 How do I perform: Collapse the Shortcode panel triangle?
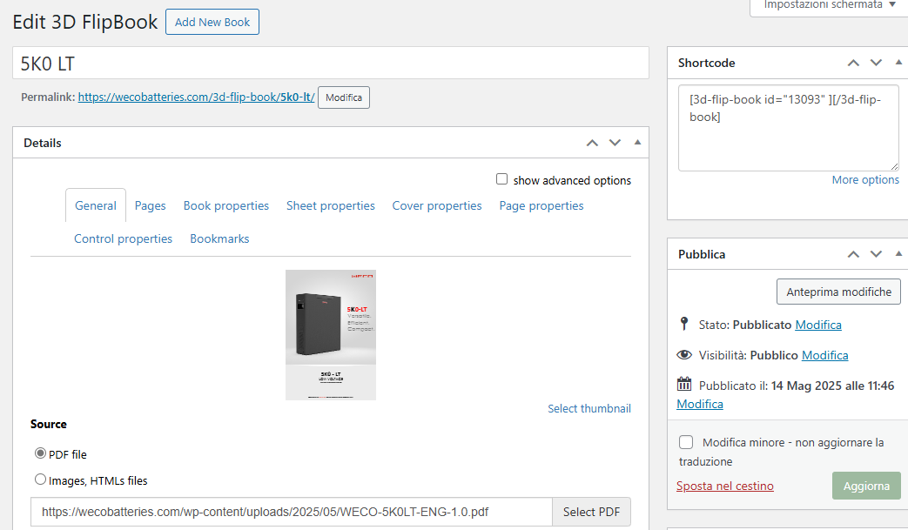pos(898,63)
